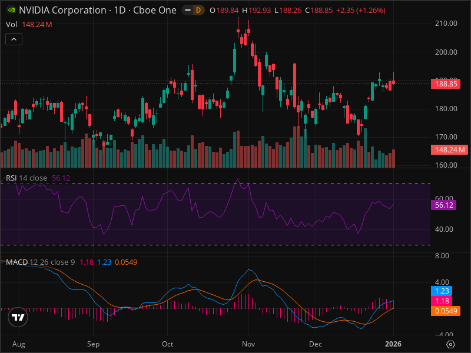Click the Oct label on time axis

(x=167, y=344)
